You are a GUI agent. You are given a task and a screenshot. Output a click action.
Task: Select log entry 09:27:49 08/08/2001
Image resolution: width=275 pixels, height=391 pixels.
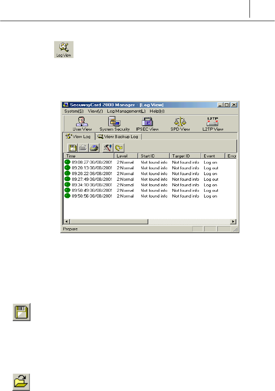pos(92,179)
